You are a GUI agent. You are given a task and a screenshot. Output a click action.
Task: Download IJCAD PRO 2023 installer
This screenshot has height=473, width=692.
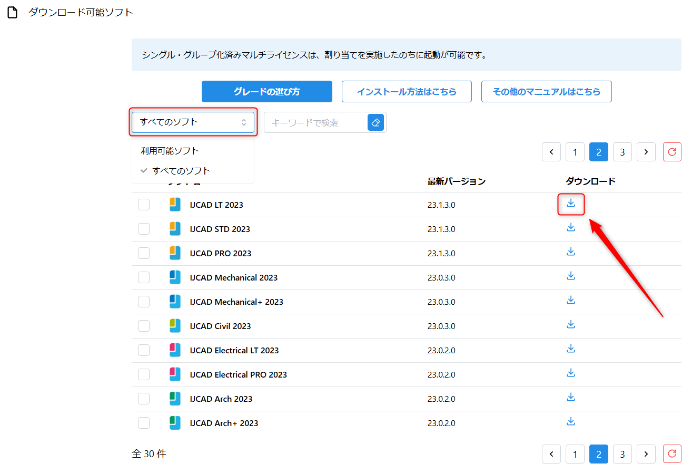tap(571, 252)
